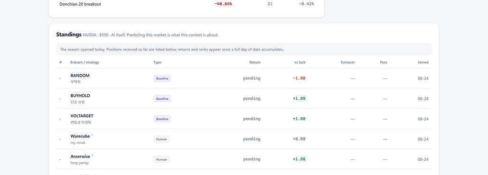Viewport: 488px width, 175px height.
Task: Click the 'Donchian 20 breakout' strategy row label
Action: (80, 4)
